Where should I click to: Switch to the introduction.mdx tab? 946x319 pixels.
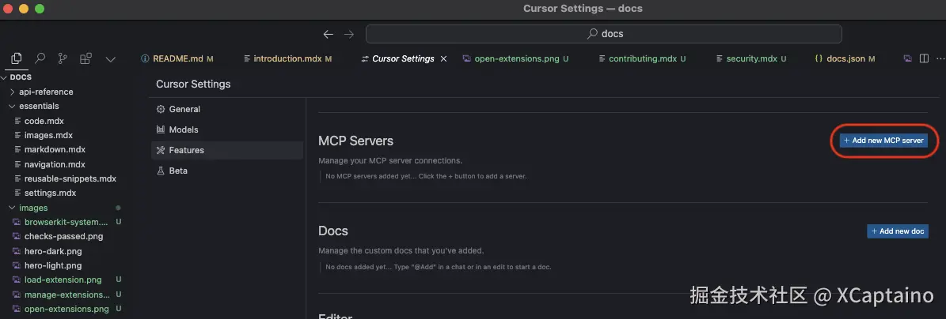coord(288,58)
